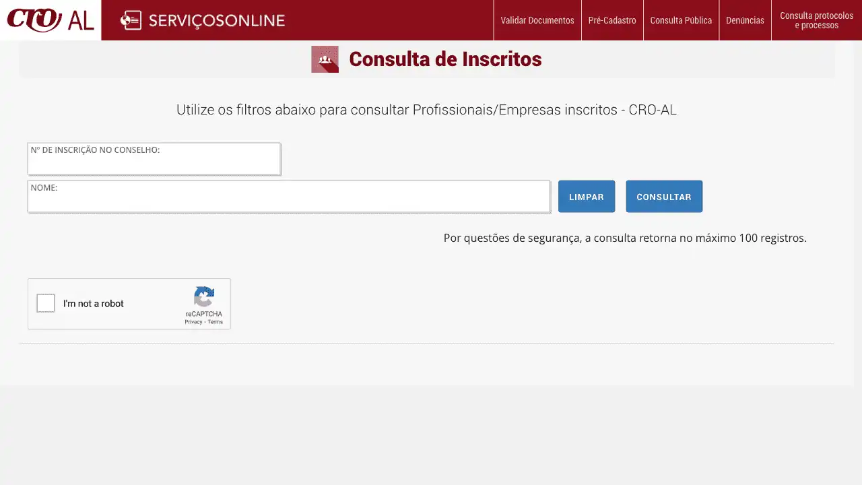Image resolution: width=862 pixels, height=485 pixels.
Task: Open Consulta Pública from the navigation bar
Action: coord(681,20)
